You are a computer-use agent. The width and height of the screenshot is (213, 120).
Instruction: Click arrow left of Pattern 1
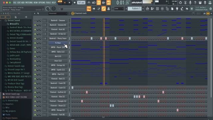[126, 9]
